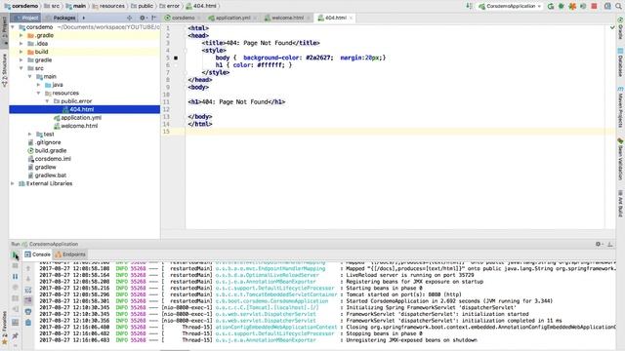Collapse the main folder

[x=30, y=76]
